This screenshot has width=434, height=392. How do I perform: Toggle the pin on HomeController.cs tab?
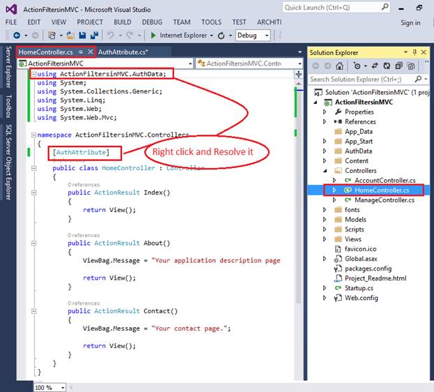point(81,52)
